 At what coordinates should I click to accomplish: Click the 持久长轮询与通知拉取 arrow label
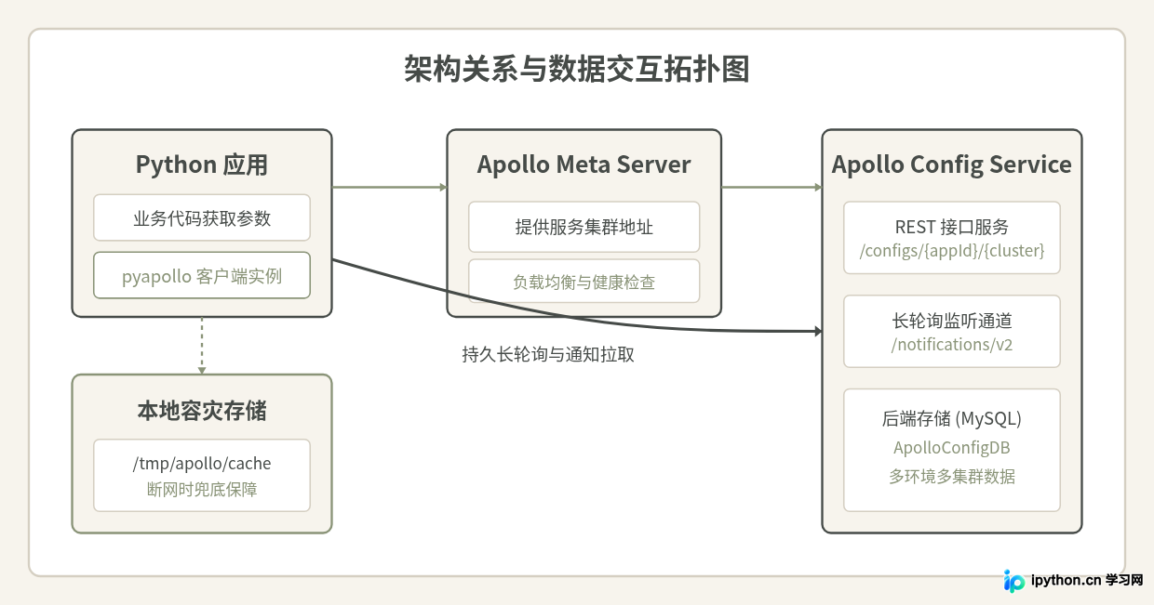click(x=548, y=354)
